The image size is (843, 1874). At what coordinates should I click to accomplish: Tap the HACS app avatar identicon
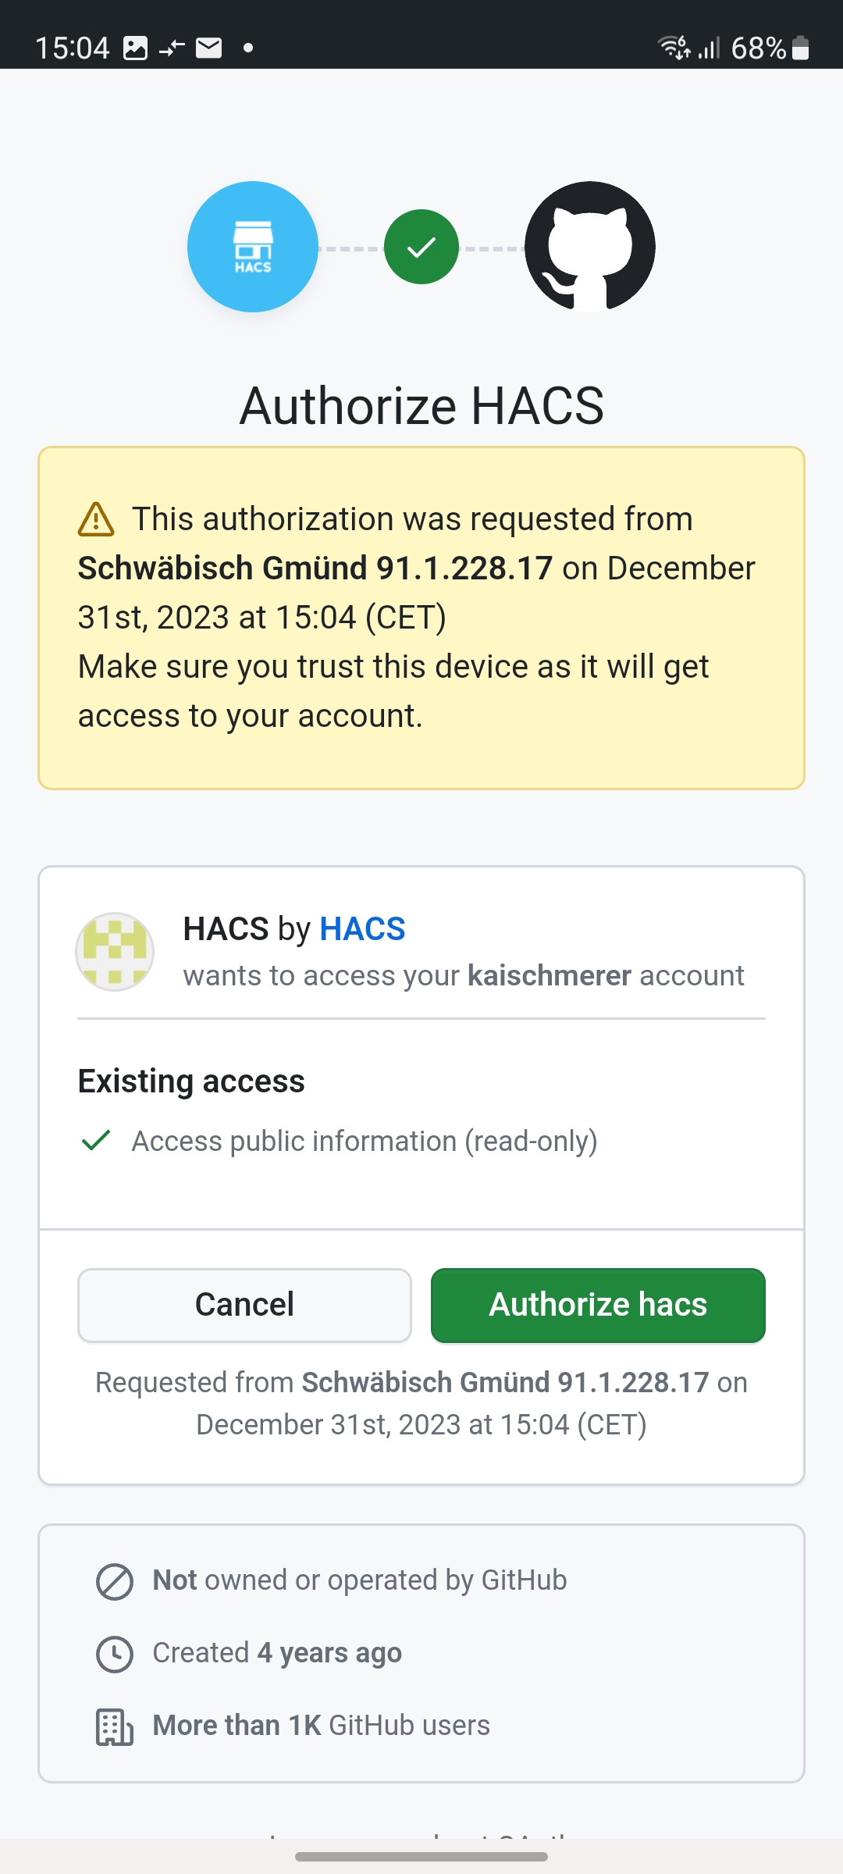[x=115, y=952]
